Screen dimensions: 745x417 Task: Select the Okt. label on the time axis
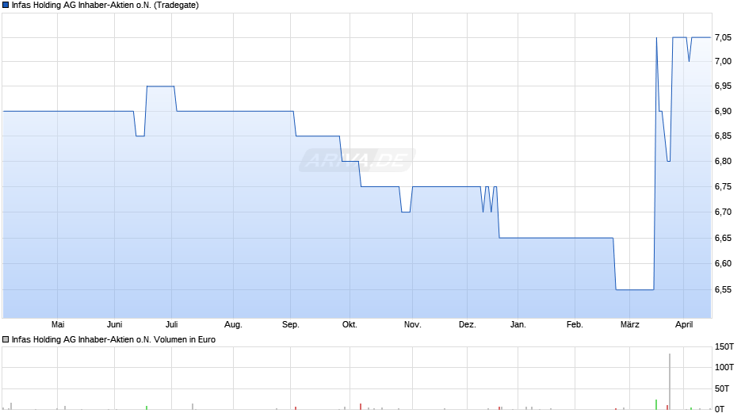coord(350,324)
